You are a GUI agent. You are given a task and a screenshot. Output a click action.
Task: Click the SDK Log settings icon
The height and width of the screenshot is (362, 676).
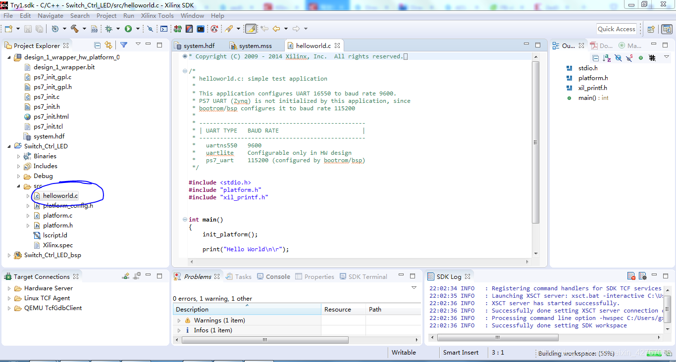click(x=642, y=276)
